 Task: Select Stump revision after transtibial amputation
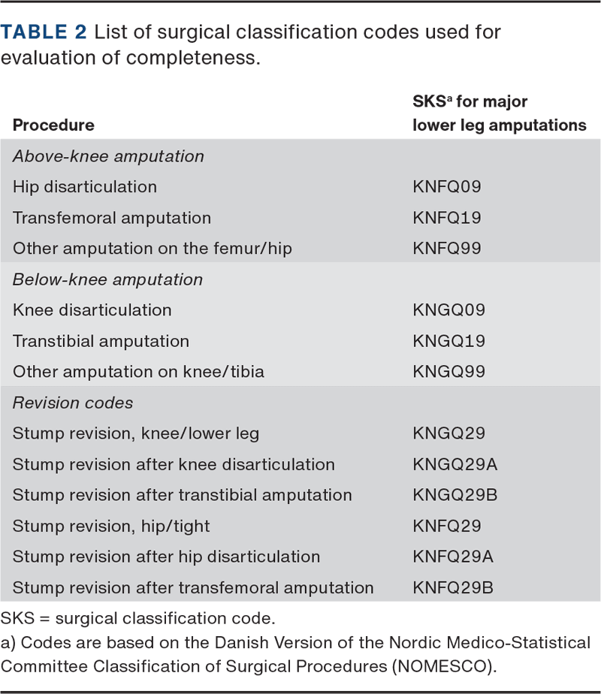(182, 495)
